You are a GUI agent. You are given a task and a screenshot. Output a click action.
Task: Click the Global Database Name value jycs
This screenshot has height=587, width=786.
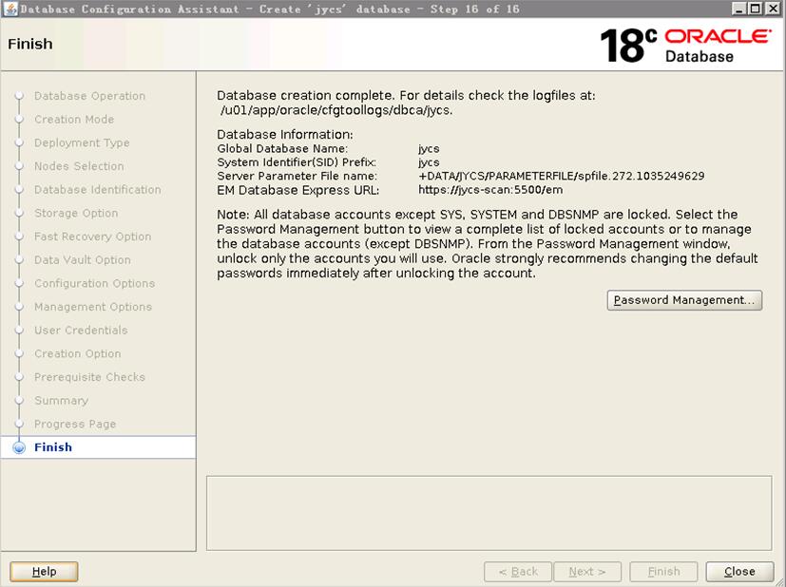point(429,149)
